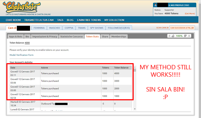Click scroll up arrow of activity table
Image resolution: width=201 pixels, height=118 pixels.
pos(135,67)
